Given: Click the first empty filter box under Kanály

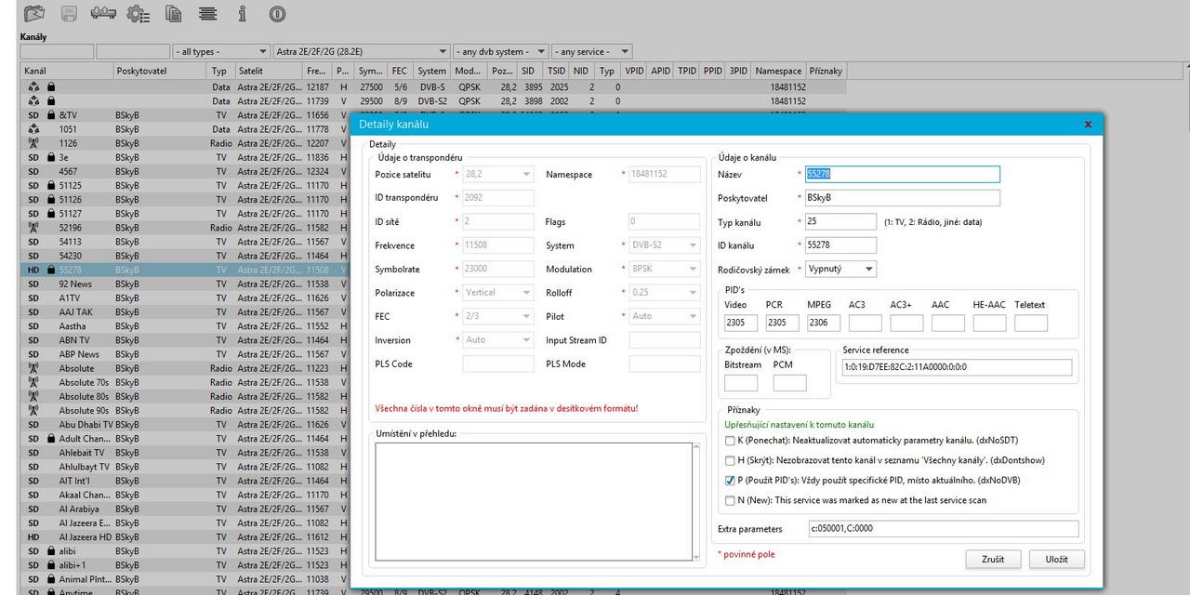Looking at the screenshot, I should (x=57, y=52).
